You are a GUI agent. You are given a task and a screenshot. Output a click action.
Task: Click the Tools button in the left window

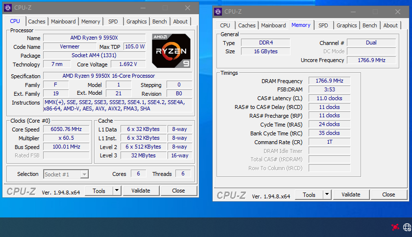pyautogui.click(x=99, y=191)
